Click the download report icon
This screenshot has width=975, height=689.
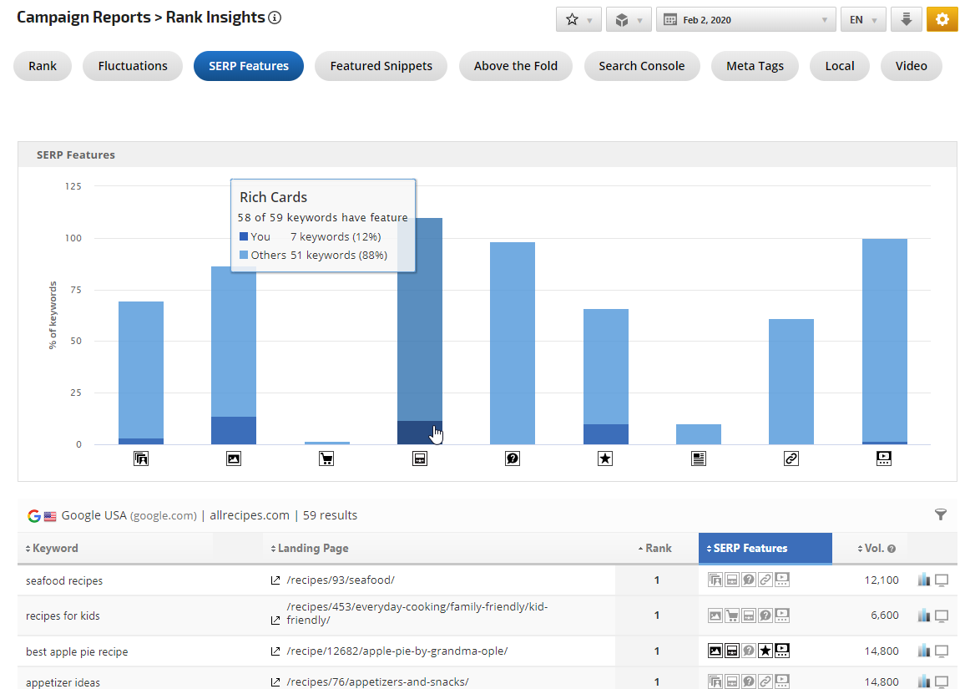pyautogui.click(x=906, y=19)
